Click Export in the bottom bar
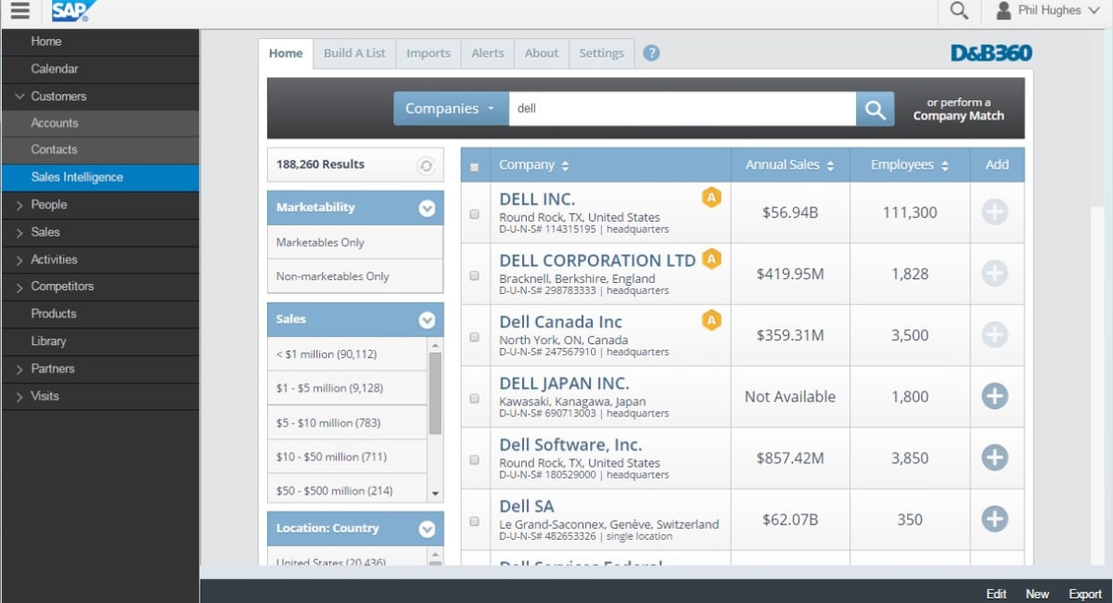Image resolution: width=1113 pixels, height=603 pixels. click(1085, 594)
